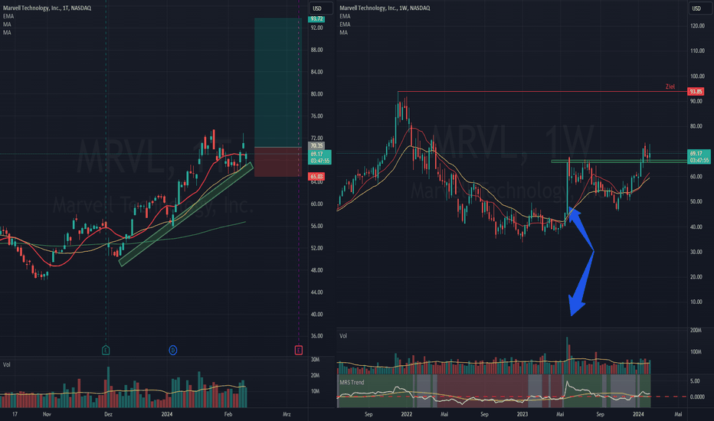Select the green trend channel on daily chart
This screenshot has width=714, height=421.
click(186, 214)
